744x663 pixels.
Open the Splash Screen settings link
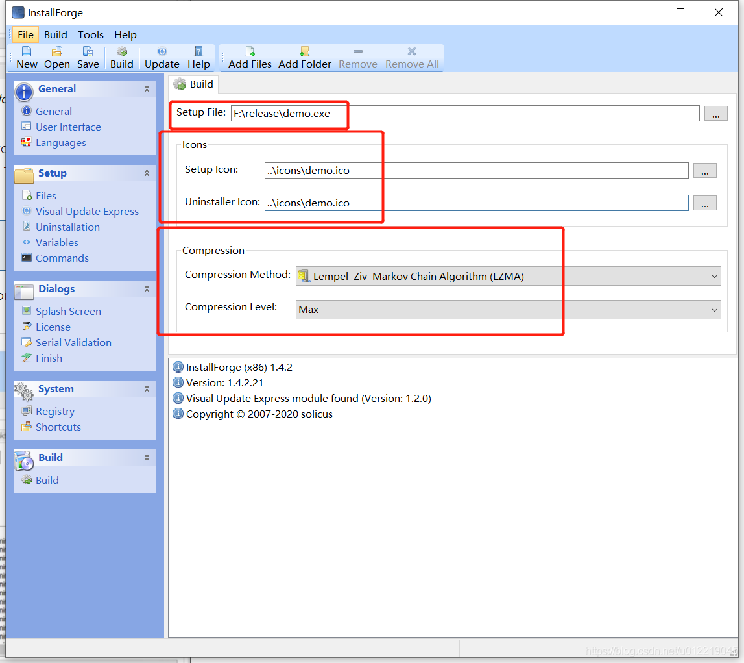68,311
